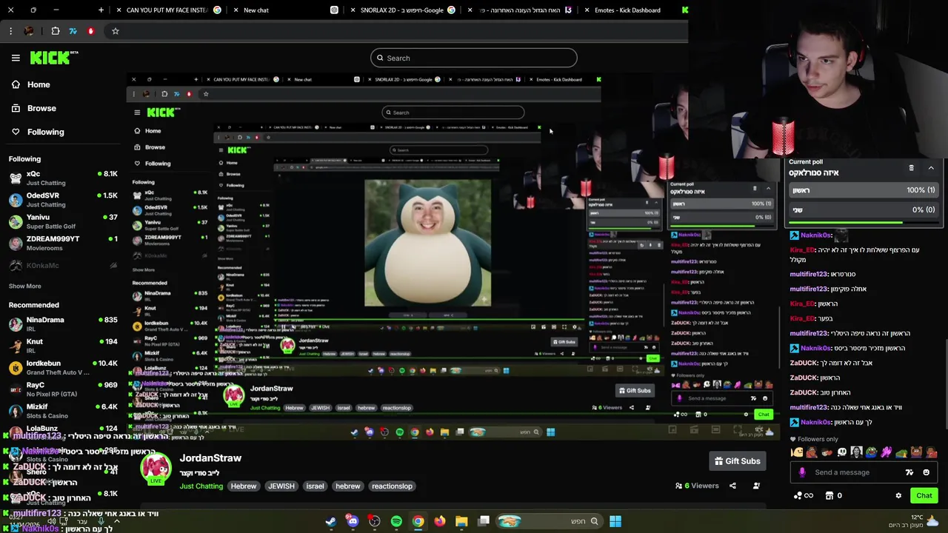The image size is (948, 533).
Task: Open Knut IRL recommended channel
Action: (x=63, y=346)
